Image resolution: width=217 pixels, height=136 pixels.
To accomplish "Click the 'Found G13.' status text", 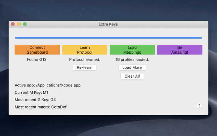I will click(37, 59).
